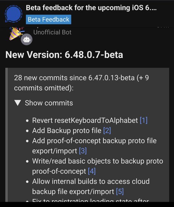This screenshot has width=174, height=207.
Task: Click the Revert resetKeyboardToAlphabet commit entry
Action: (x=85, y=120)
